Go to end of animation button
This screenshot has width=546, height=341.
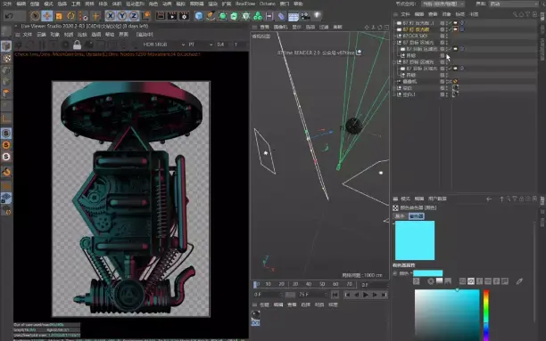tap(384, 295)
